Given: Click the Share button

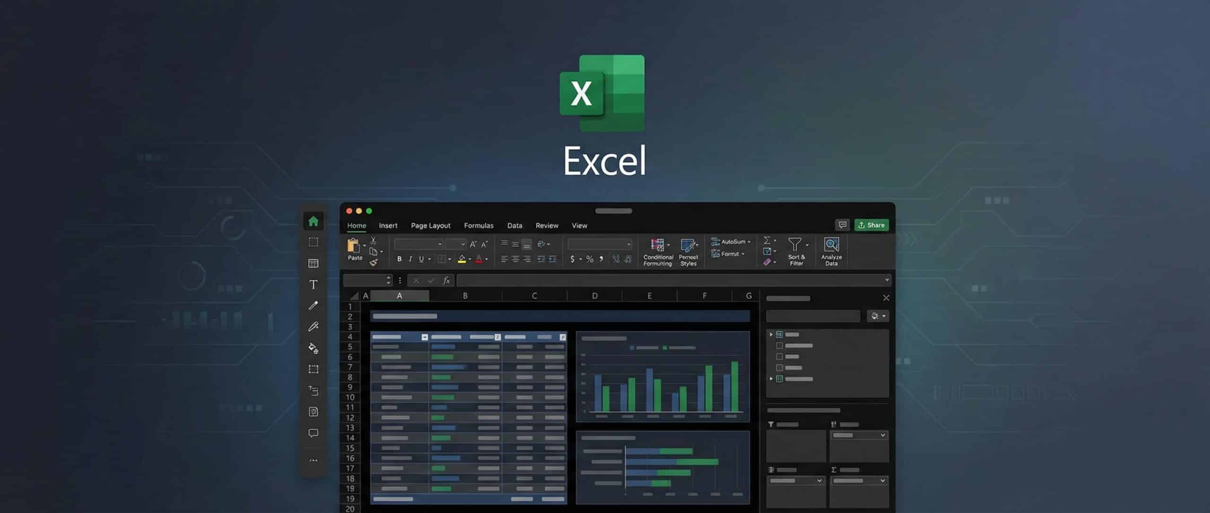Looking at the screenshot, I should (872, 225).
